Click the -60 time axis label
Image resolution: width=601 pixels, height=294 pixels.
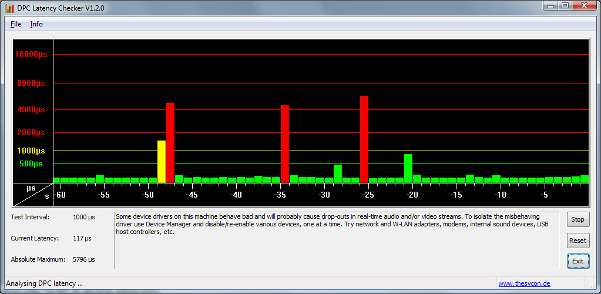pos(59,195)
